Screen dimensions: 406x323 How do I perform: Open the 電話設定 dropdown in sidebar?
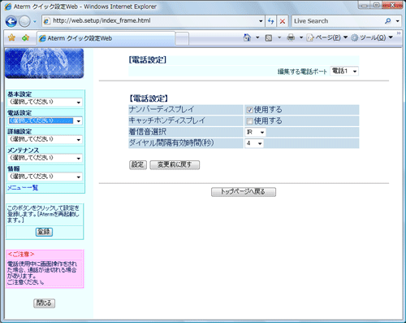click(x=45, y=121)
